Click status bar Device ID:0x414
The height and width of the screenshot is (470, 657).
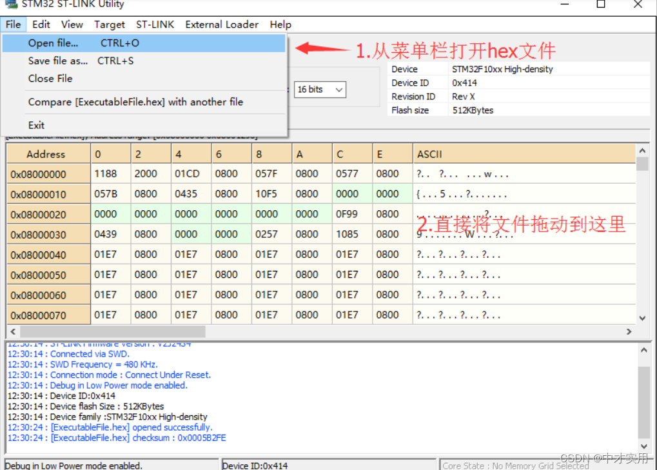pos(329,465)
